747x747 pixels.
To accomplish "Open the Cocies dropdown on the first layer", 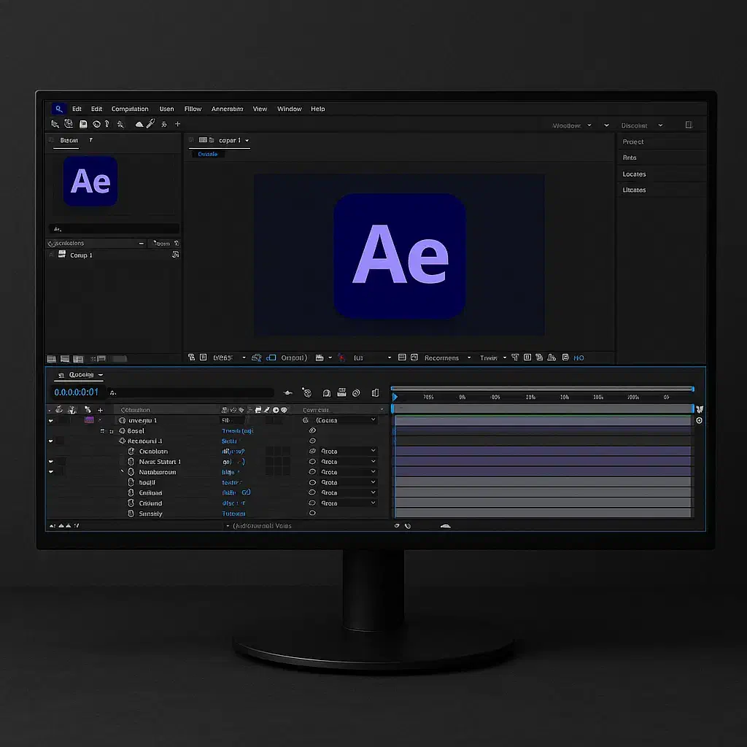I will 373,420.
